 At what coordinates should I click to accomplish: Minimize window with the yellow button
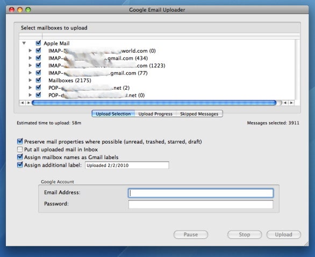click(x=20, y=10)
